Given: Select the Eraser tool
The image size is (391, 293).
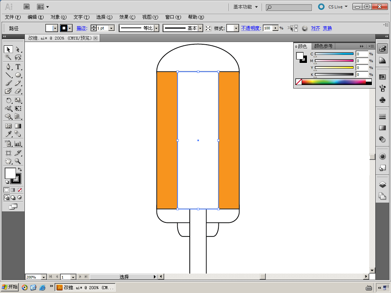Looking at the screenshot, I should (x=18, y=91).
